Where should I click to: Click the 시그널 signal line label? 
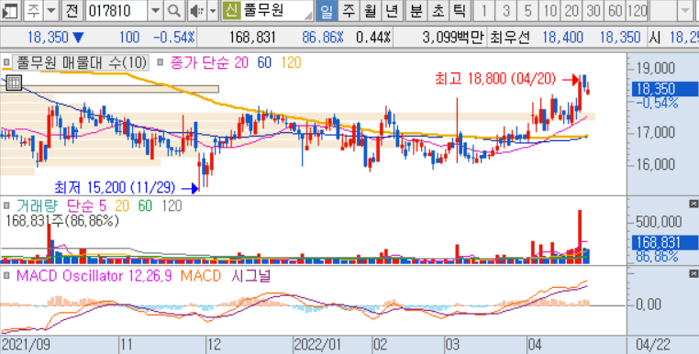tap(250, 276)
